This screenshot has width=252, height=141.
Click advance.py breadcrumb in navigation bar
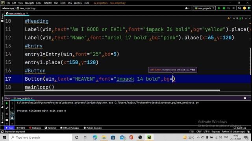tap(8, 8)
